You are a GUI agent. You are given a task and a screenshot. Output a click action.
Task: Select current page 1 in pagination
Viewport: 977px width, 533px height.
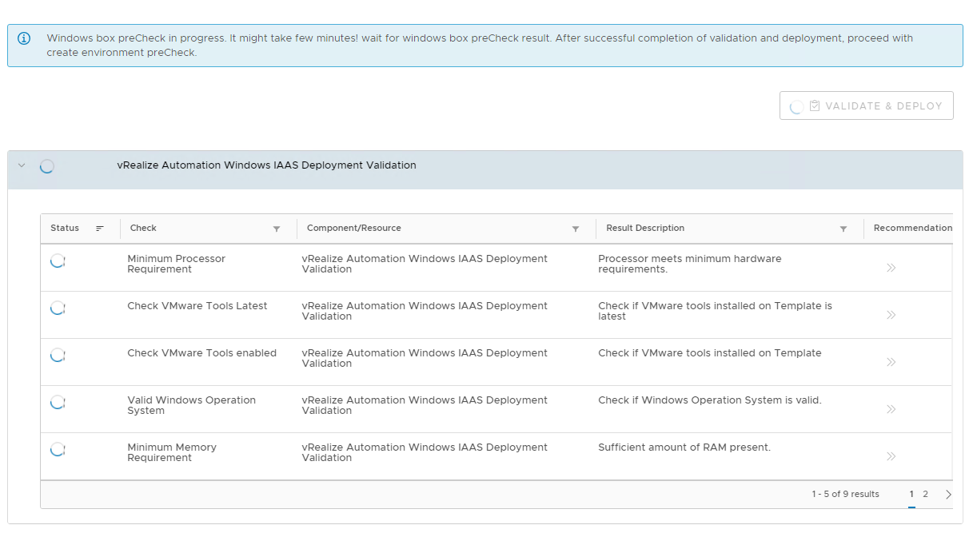[911, 494]
